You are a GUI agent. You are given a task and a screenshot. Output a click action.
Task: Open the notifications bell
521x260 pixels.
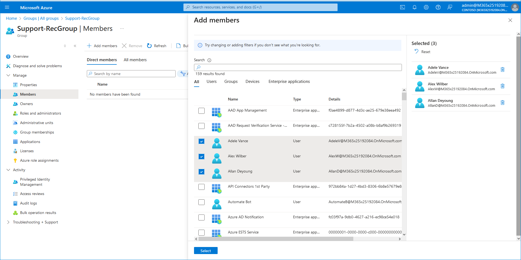click(x=414, y=7)
